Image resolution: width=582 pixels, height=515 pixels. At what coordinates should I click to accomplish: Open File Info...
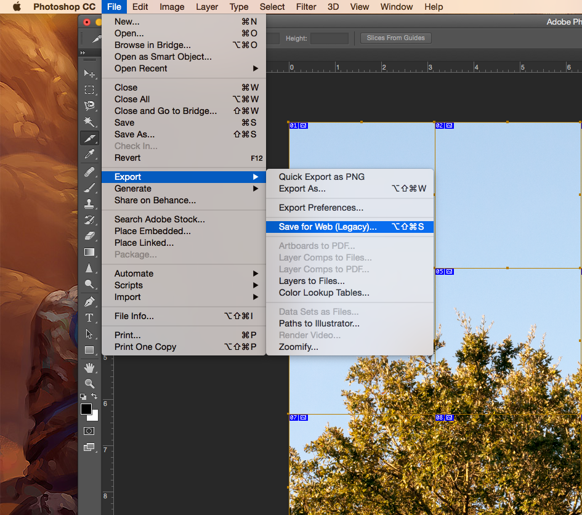point(184,316)
